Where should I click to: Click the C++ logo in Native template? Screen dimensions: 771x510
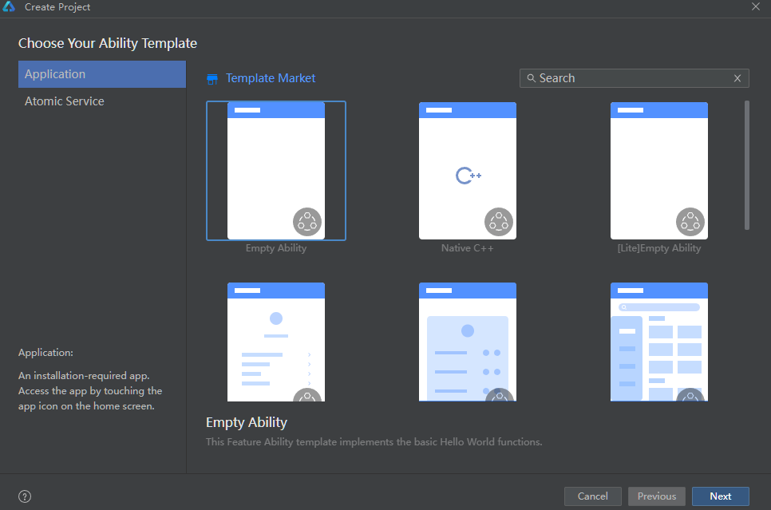coord(468,176)
